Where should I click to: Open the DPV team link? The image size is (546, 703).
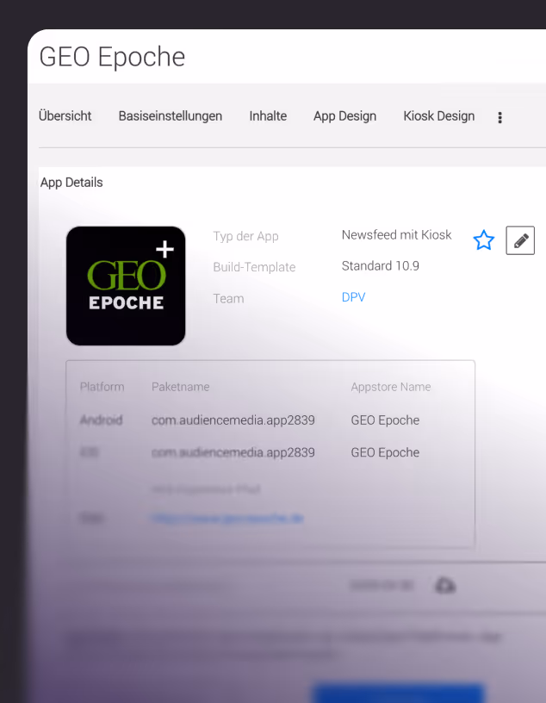[x=353, y=297]
